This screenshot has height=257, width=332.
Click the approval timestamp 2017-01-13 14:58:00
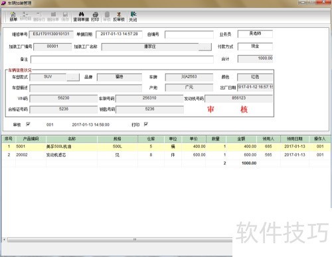coord(91,125)
